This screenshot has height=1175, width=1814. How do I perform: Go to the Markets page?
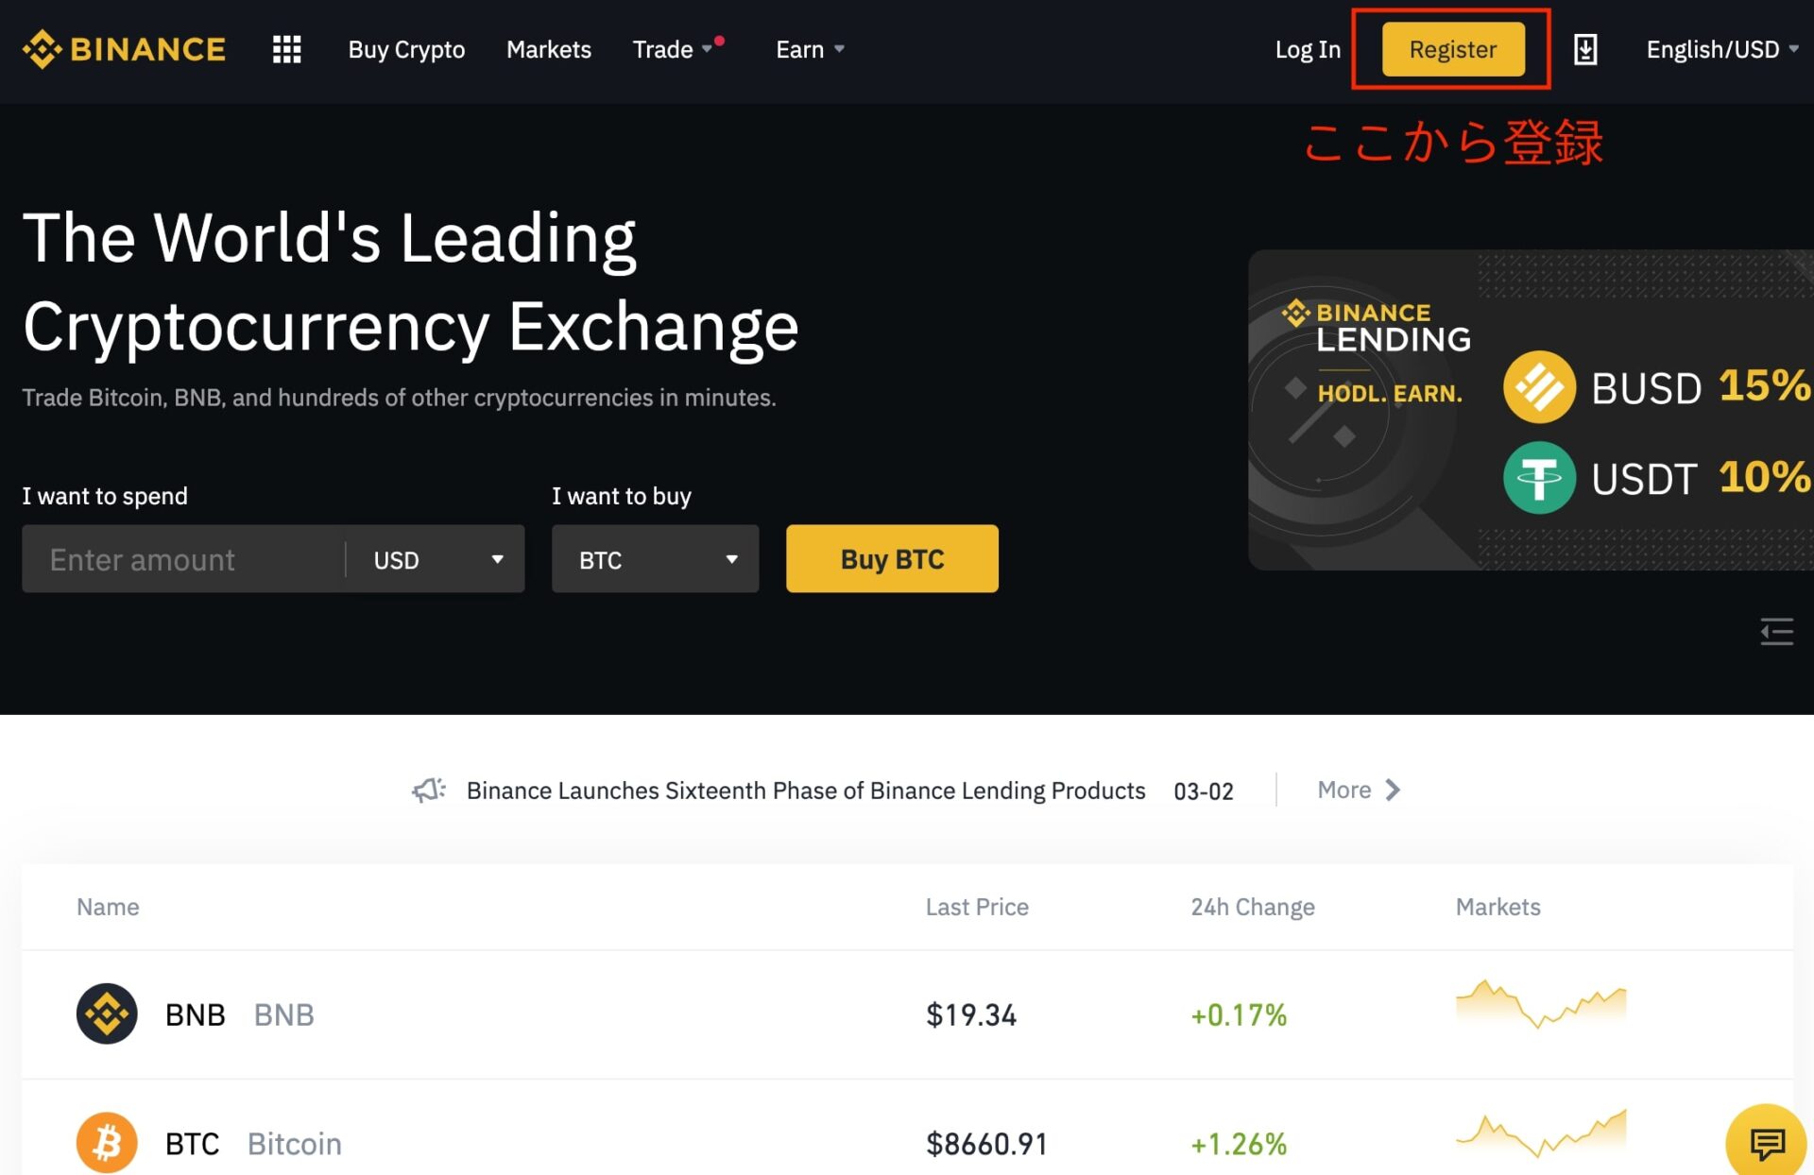pos(548,49)
